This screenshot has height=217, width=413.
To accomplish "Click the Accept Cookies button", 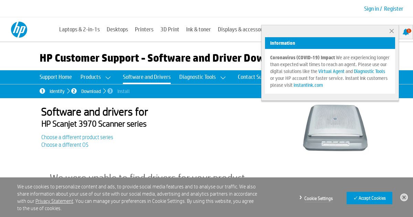I will pos(369,198).
